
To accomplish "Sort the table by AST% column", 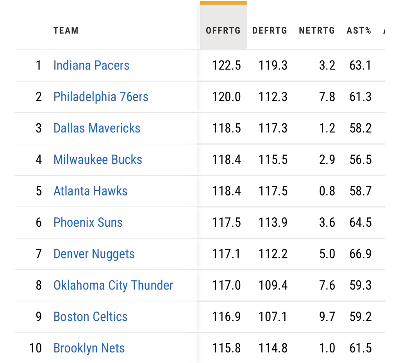I will click(x=358, y=30).
